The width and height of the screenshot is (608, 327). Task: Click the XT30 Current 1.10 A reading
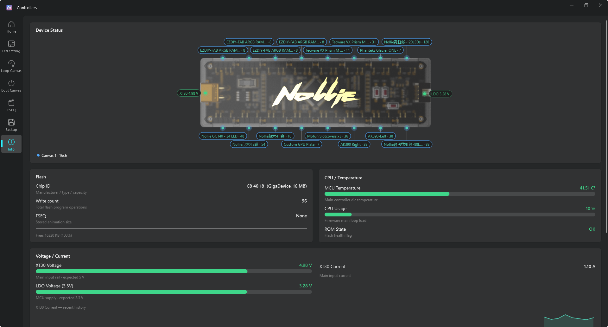click(590, 267)
